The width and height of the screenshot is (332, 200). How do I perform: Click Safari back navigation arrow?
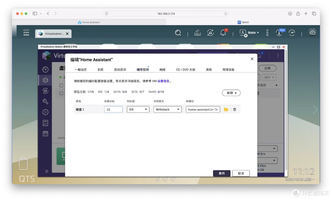pyautogui.click(x=48, y=14)
